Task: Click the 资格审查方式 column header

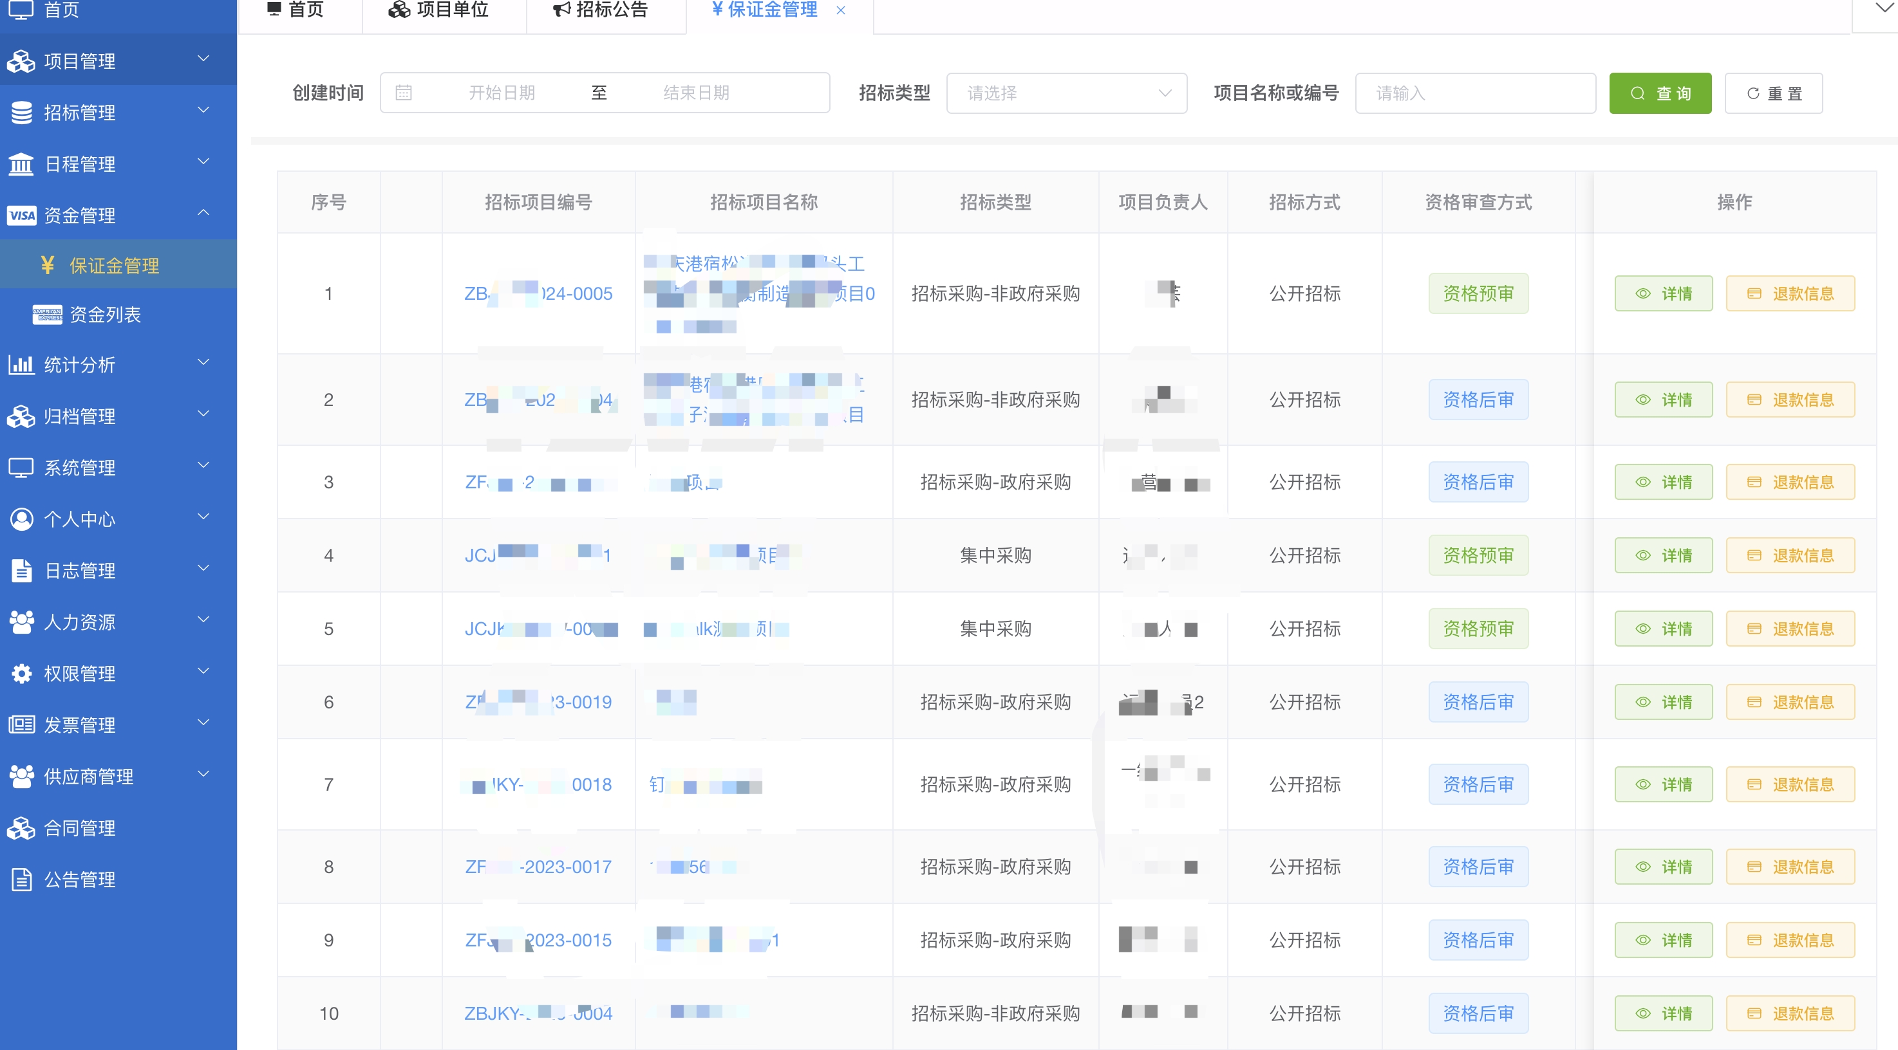Action: 1478,203
